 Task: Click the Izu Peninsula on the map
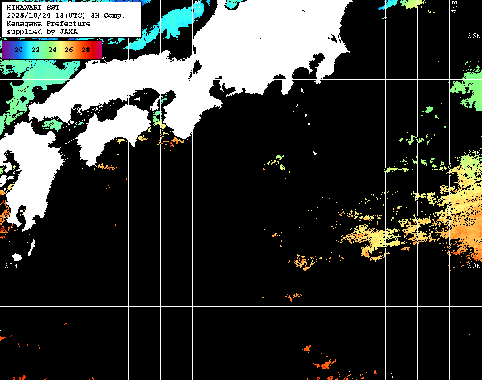[x=286, y=85]
